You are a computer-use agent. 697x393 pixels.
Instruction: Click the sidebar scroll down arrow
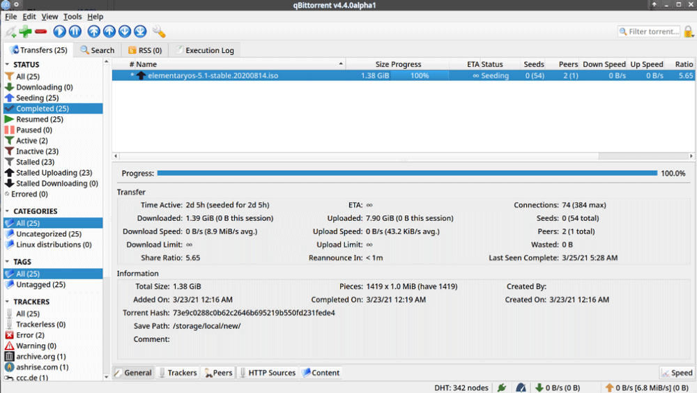click(x=106, y=377)
